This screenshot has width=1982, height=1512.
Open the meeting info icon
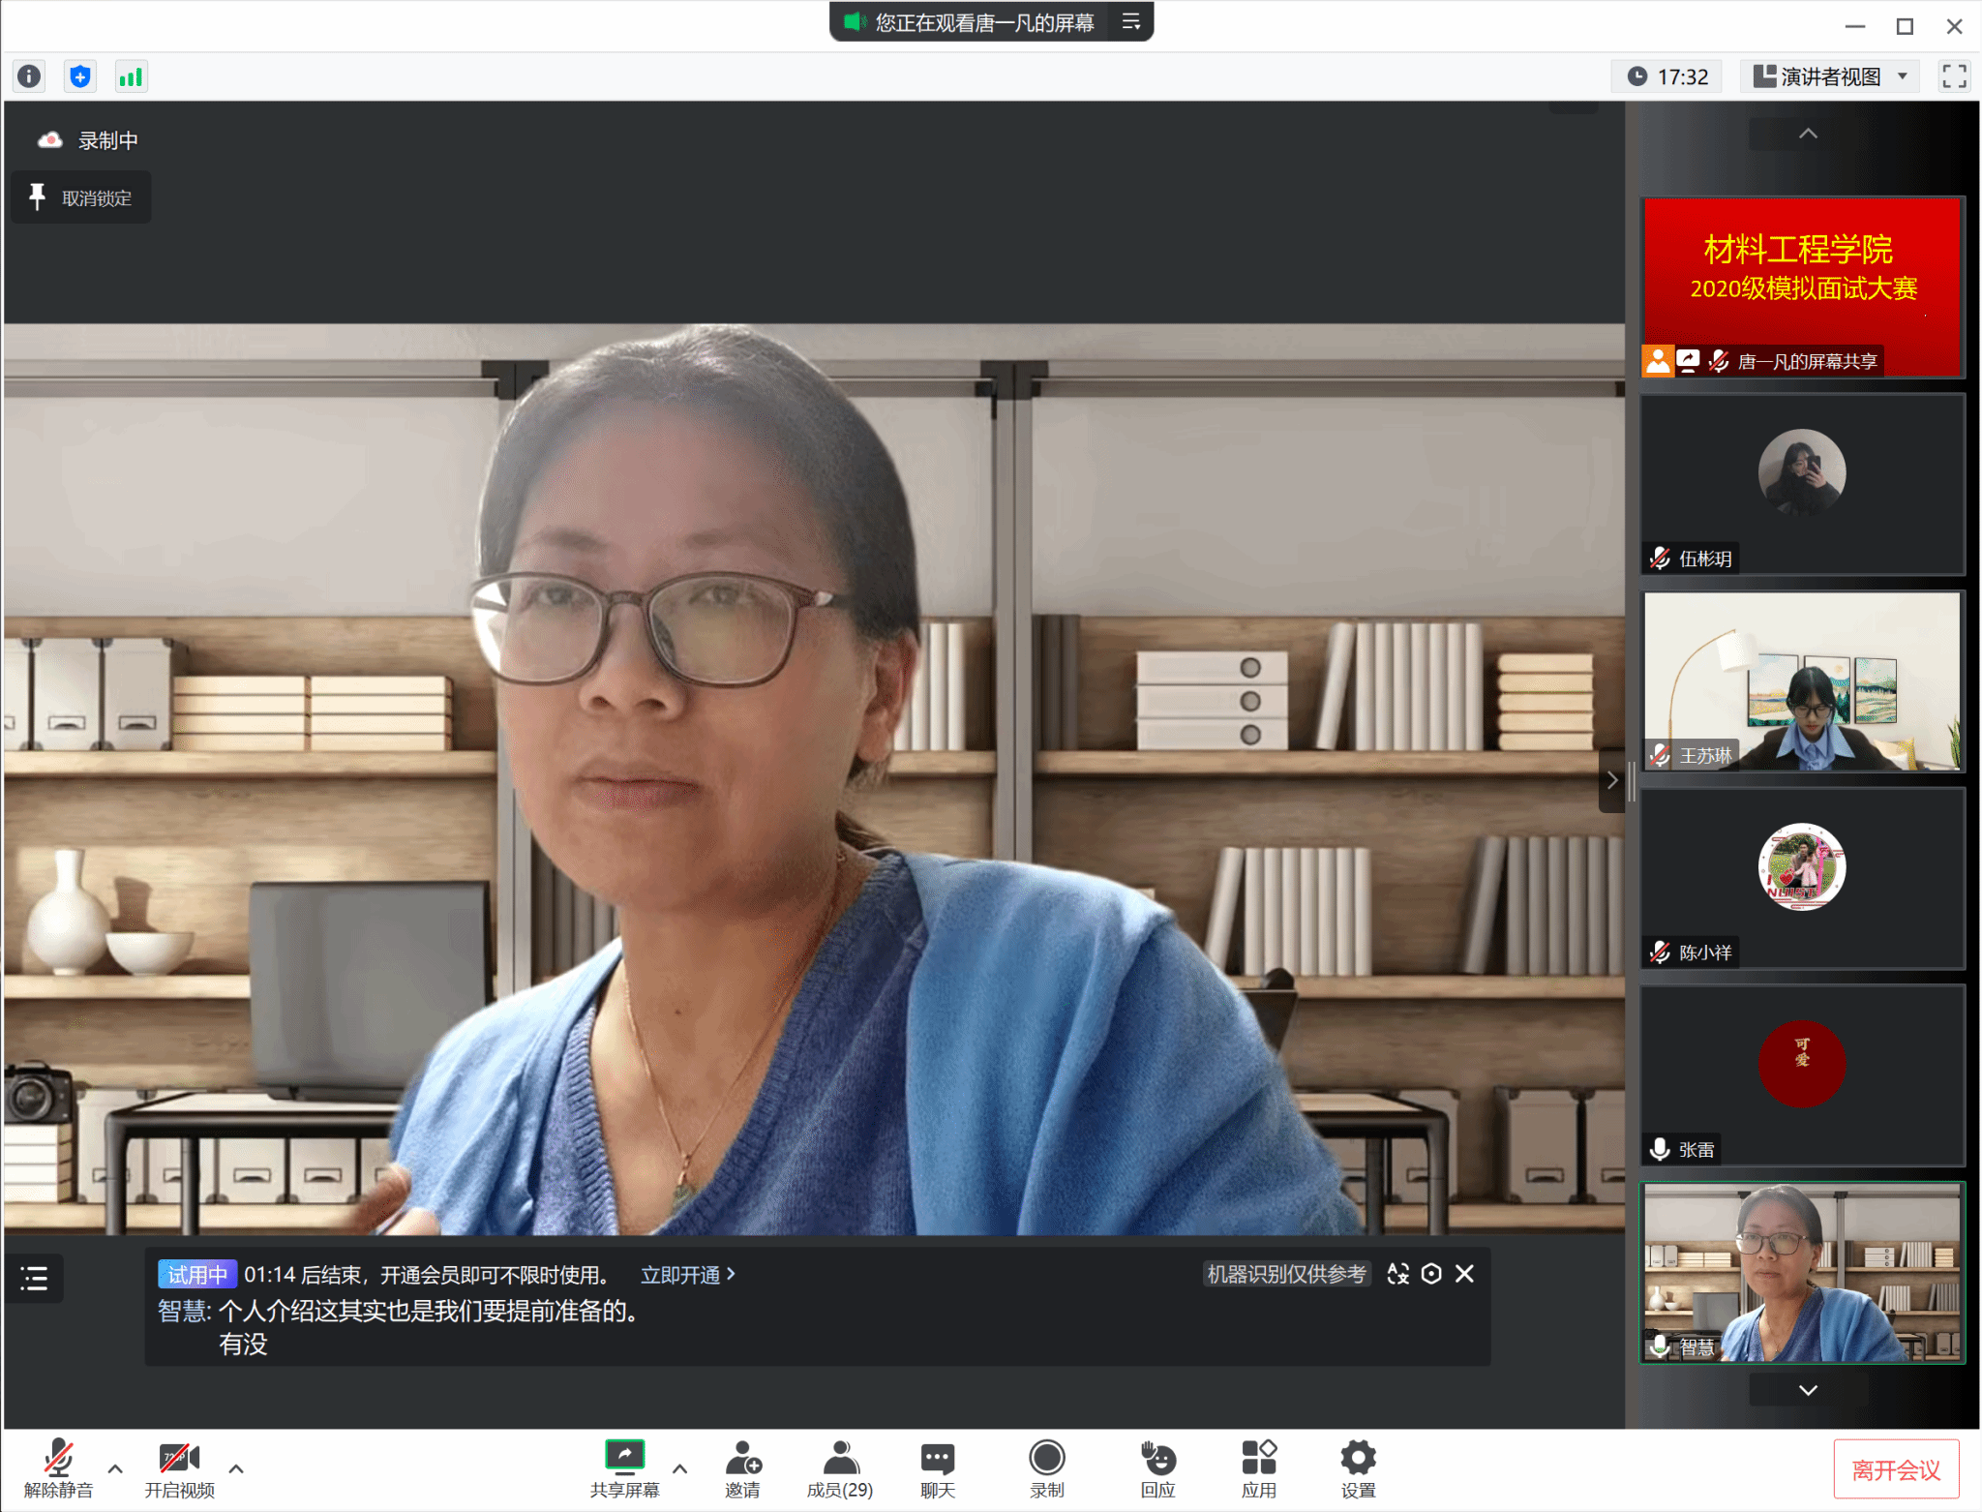coord(29,76)
